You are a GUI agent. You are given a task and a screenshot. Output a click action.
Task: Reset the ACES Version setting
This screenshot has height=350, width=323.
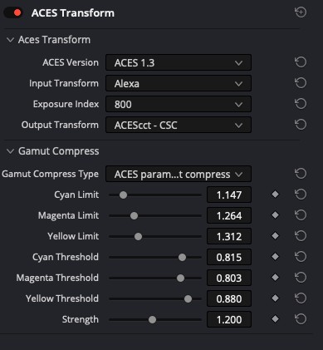[301, 62]
